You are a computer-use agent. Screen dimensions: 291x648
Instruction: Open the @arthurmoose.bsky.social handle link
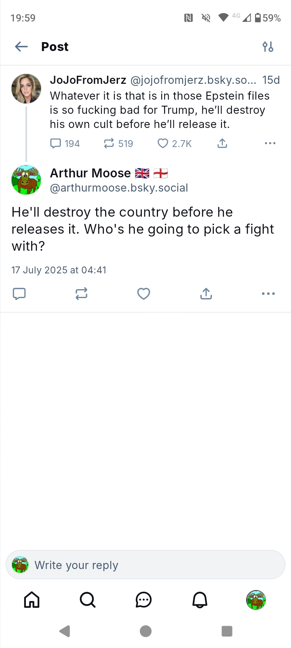click(119, 188)
